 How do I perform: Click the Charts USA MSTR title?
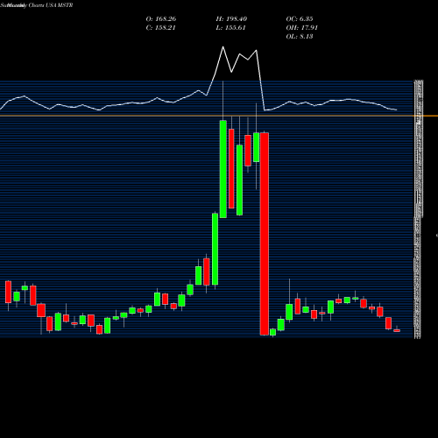50,5
